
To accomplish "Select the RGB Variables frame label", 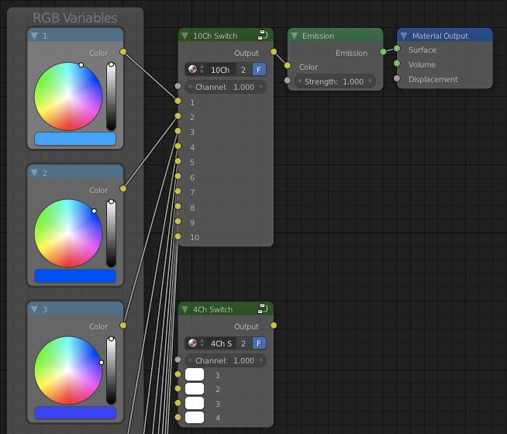I will point(75,18).
